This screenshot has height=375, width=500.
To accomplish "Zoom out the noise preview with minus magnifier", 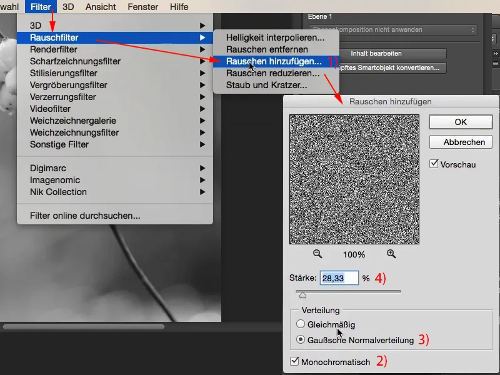I will [317, 254].
